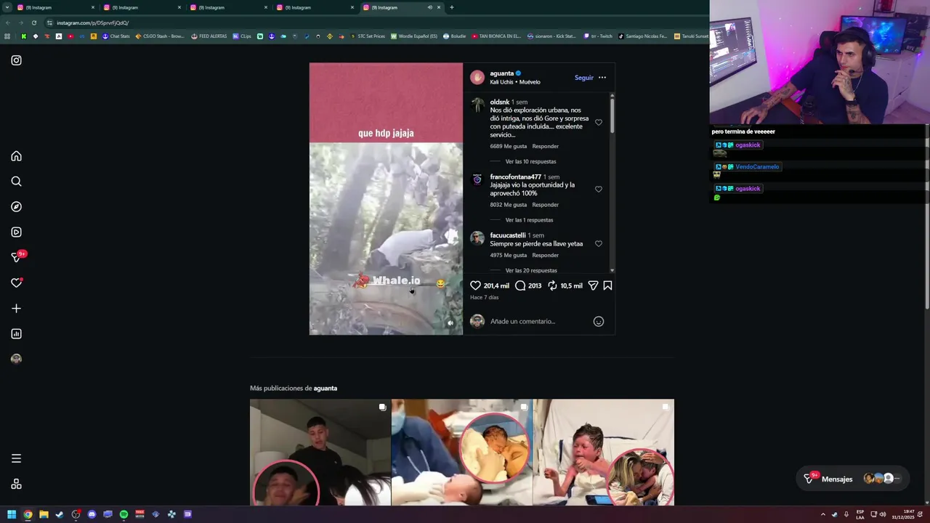Viewport: 930px width, 523px height.
Task: Open the tab search dropdown arrow
Action: [x=7, y=7]
